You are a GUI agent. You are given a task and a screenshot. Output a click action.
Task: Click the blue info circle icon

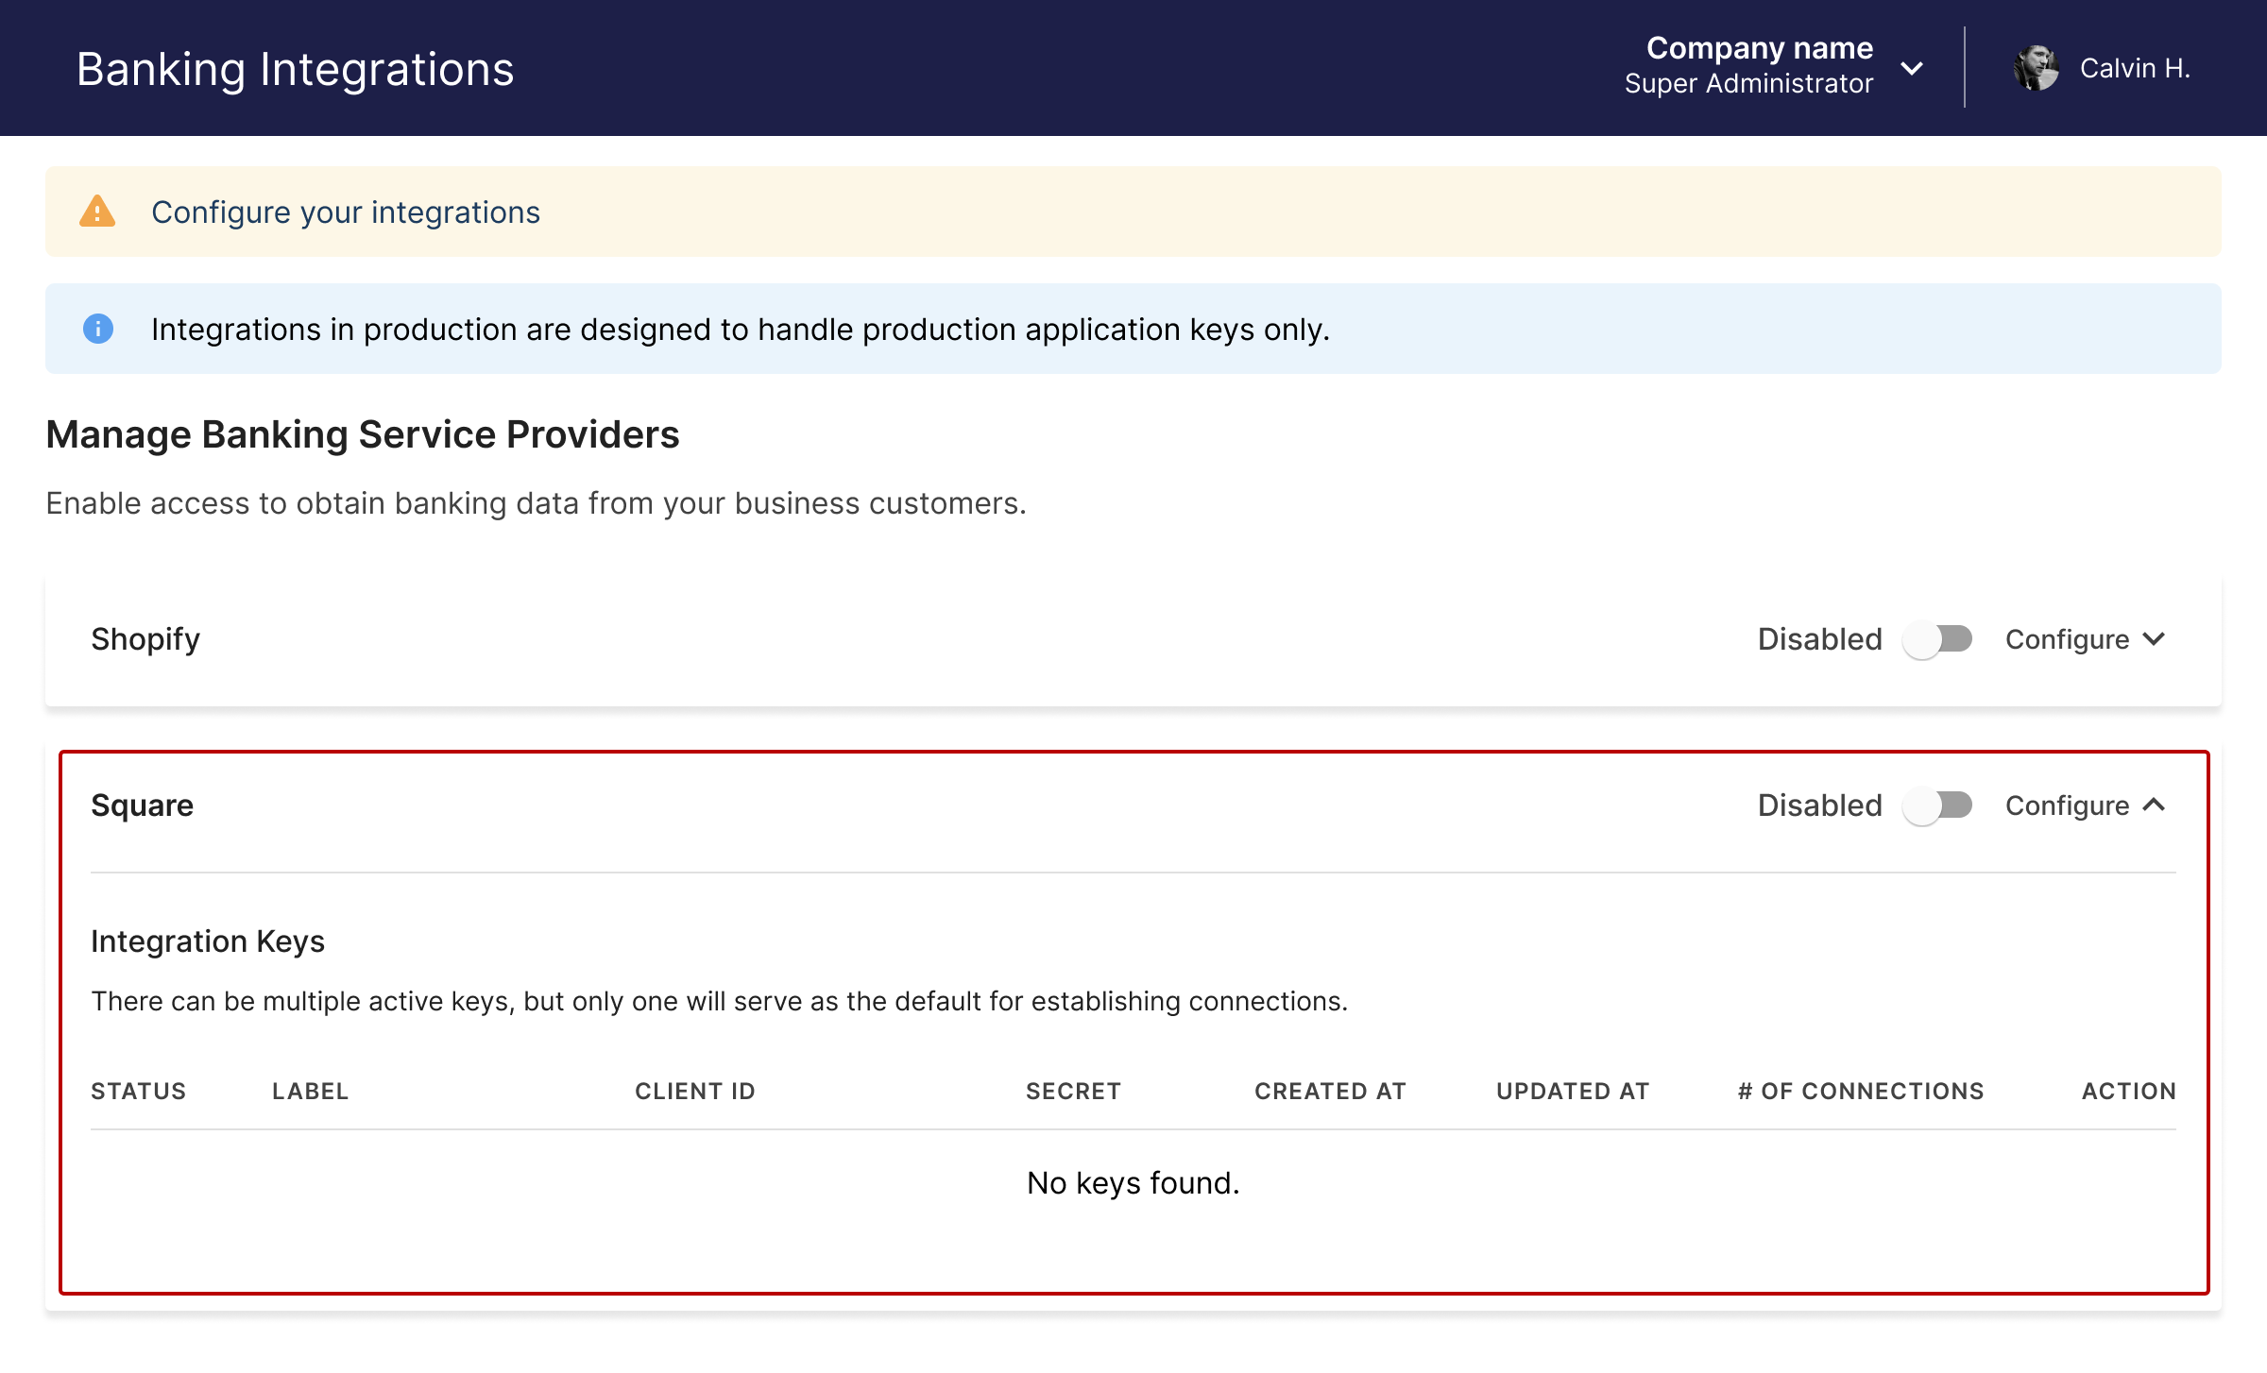98,329
